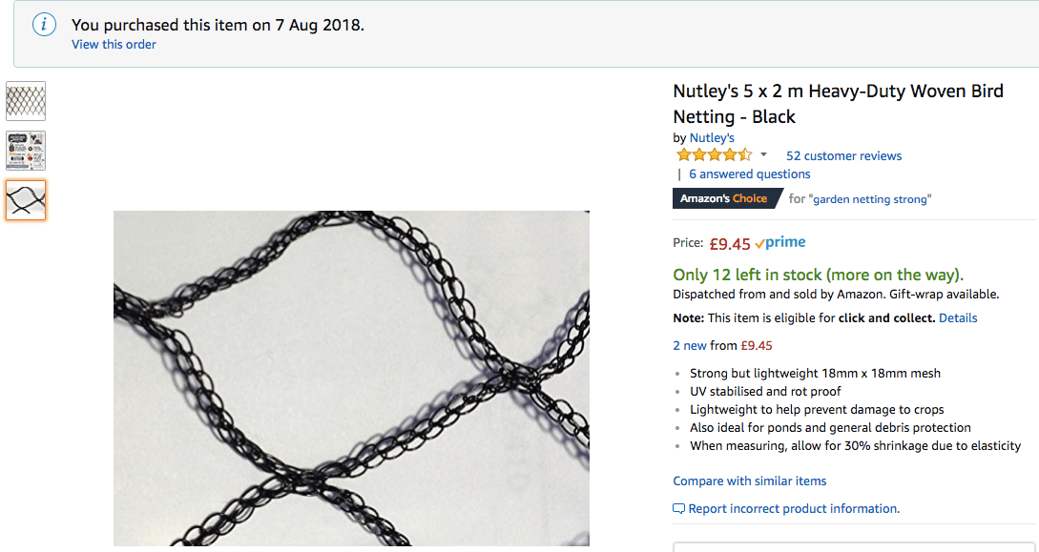Open the View this order link
This screenshot has width=1039, height=552.
pyautogui.click(x=114, y=45)
